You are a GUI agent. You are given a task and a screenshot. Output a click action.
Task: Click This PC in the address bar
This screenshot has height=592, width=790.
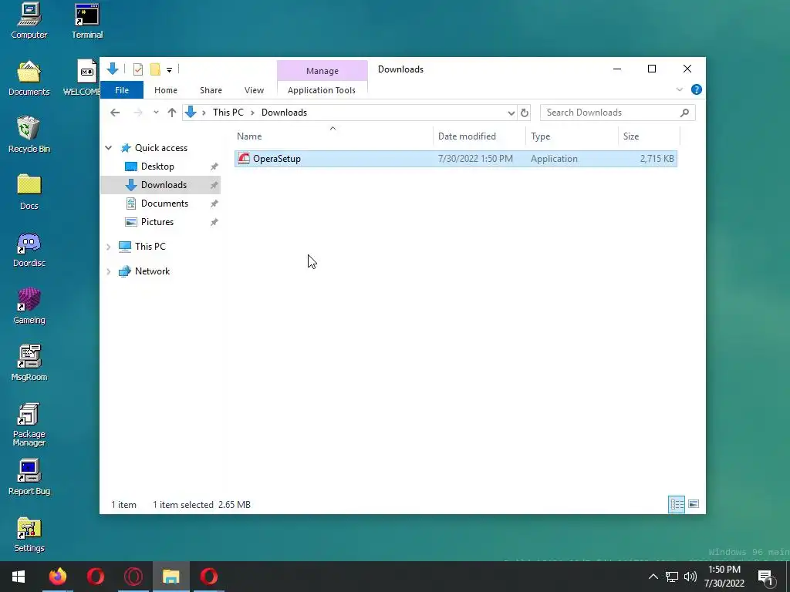(x=228, y=113)
